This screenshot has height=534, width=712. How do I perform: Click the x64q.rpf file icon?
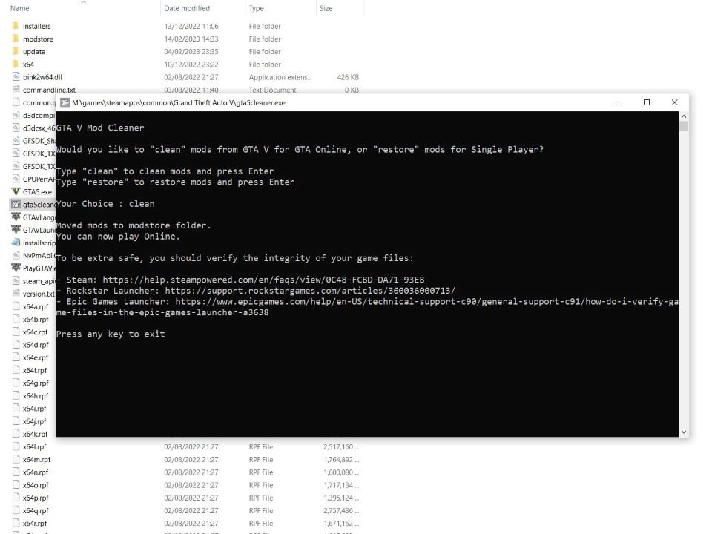click(x=16, y=510)
